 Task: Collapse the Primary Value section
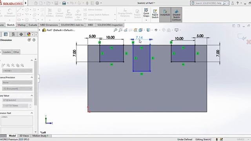tap(32, 96)
